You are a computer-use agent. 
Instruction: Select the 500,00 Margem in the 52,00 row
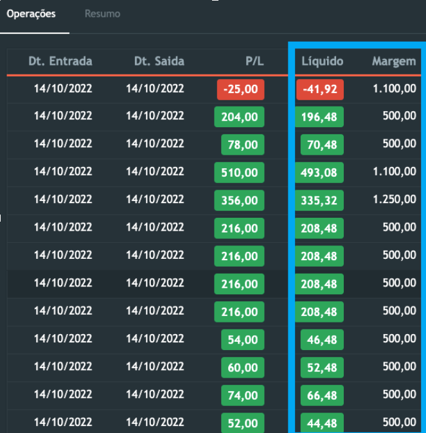[400, 422]
